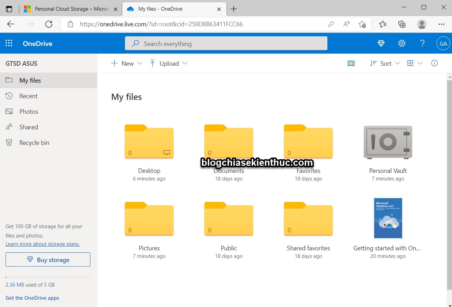
Task: Refresh the OneDrive page
Action: pyautogui.click(x=49, y=24)
